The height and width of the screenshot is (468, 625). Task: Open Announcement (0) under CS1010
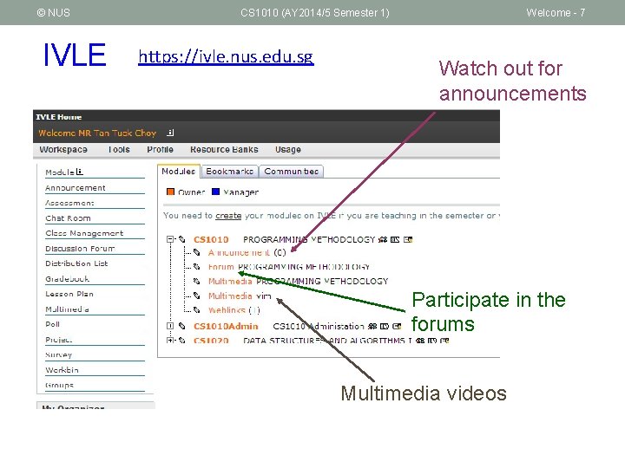coord(247,253)
